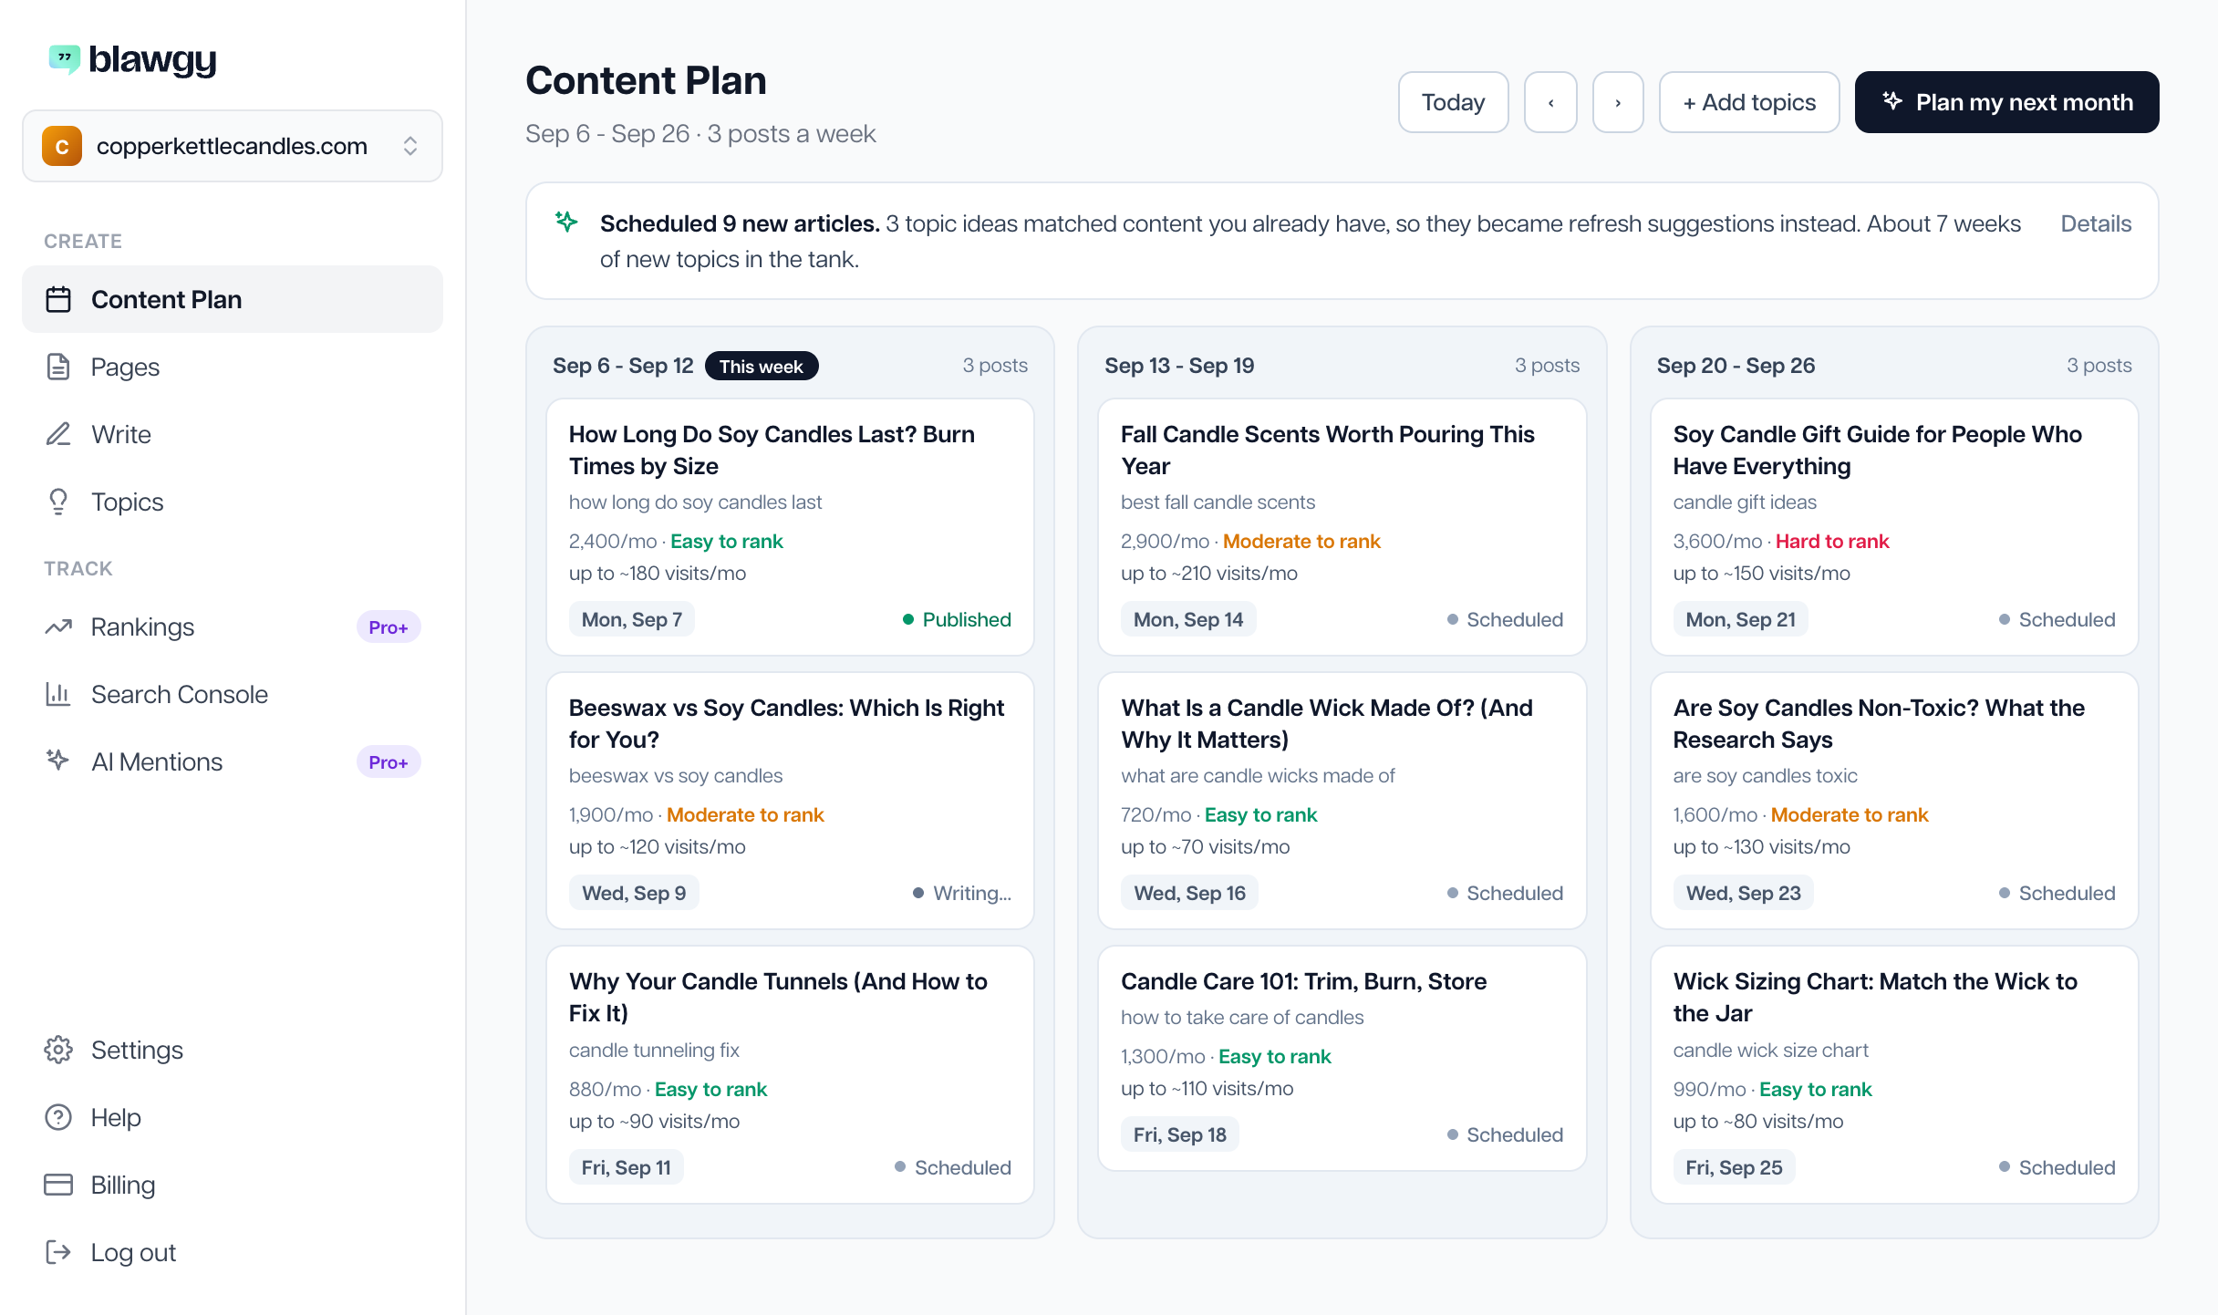Open 'Candle Care 101: Trim, Burn, Store' card
The image size is (2218, 1315).
(x=1342, y=1058)
